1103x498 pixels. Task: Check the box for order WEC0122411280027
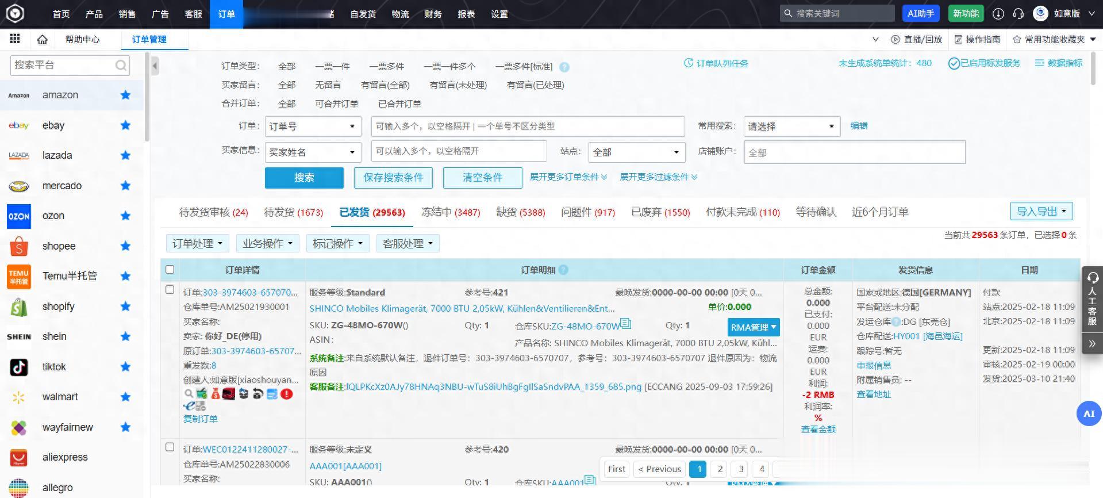click(170, 447)
